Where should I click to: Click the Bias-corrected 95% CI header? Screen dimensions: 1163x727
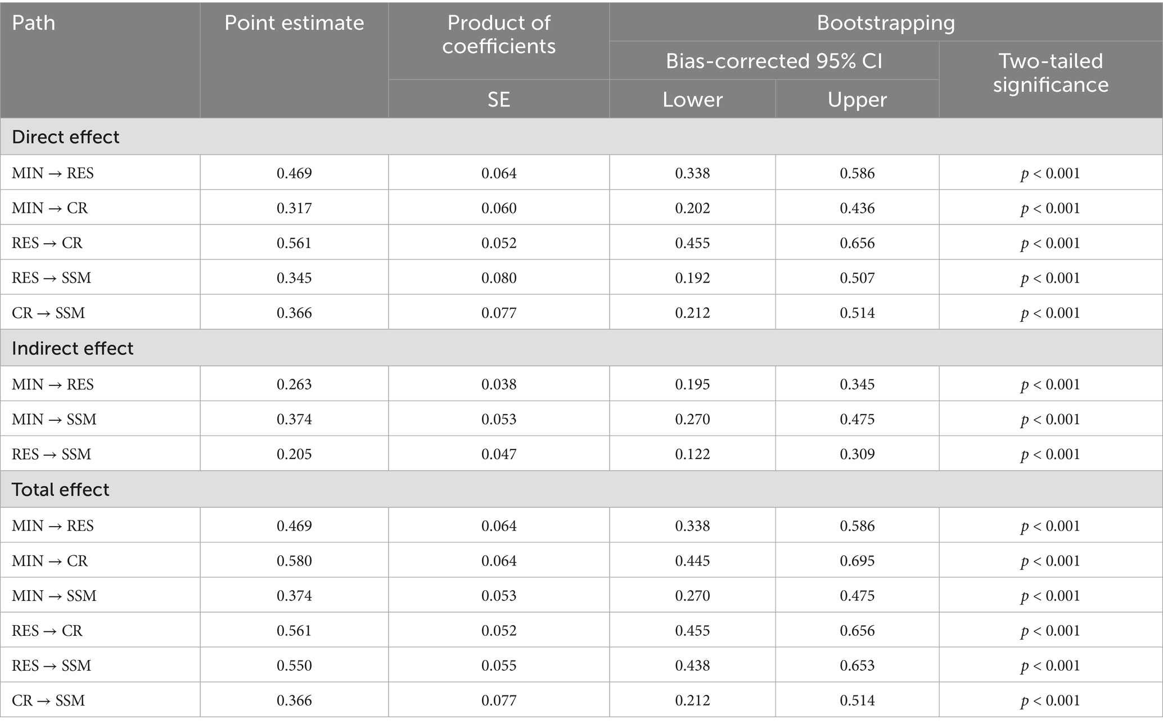[x=774, y=61]
